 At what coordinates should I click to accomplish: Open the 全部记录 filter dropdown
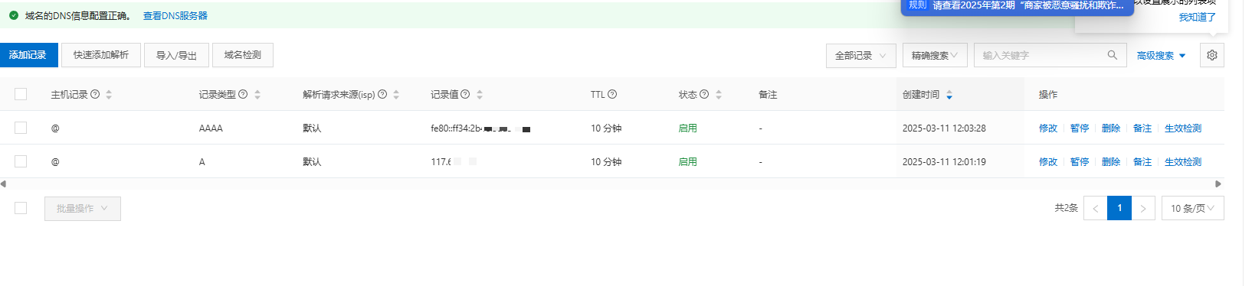click(861, 55)
